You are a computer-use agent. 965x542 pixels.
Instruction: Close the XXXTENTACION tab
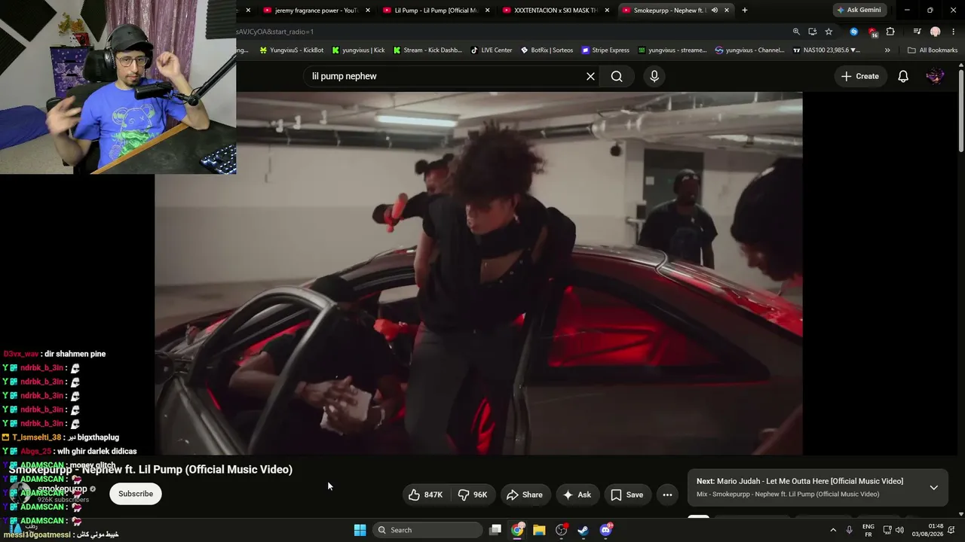[607, 11]
